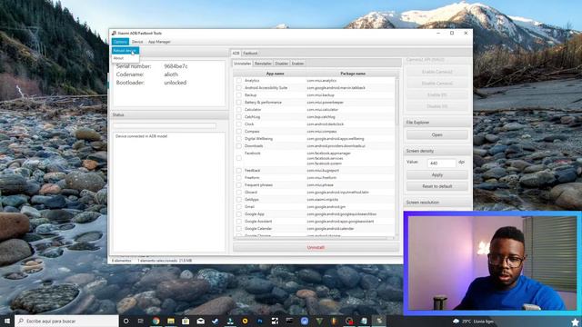Collapse the Status pane header
Viewport: 582px width, 327px height.
pyautogui.click(x=170, y=115)
